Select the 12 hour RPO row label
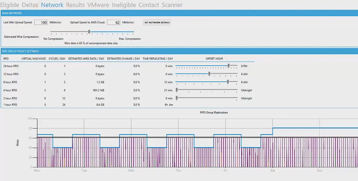Image resolution: width=358 pixels, height=181 pixels. tap(11, 74)
